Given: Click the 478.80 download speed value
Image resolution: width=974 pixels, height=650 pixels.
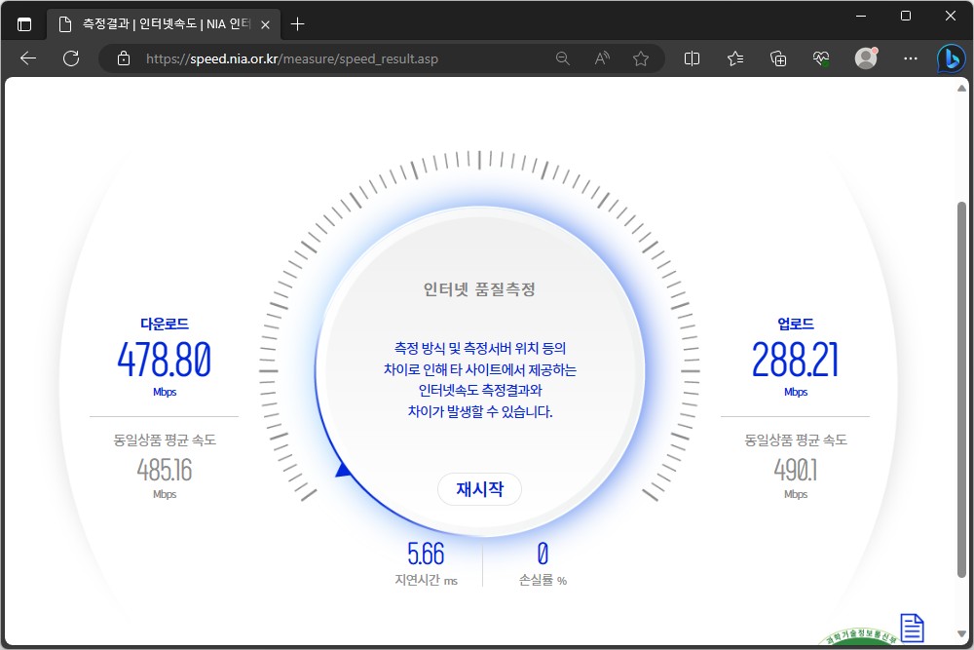Looking at the screenshot, I should pos(165,360).
